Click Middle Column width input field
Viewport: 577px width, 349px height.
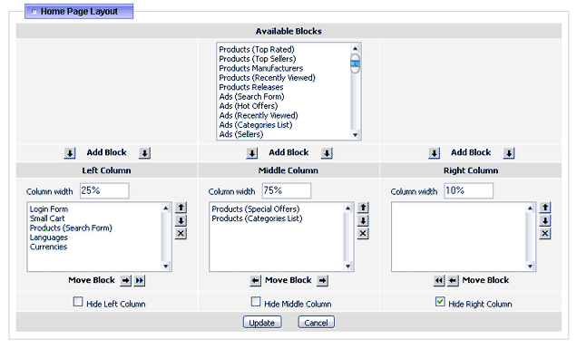tap(287, 191)
